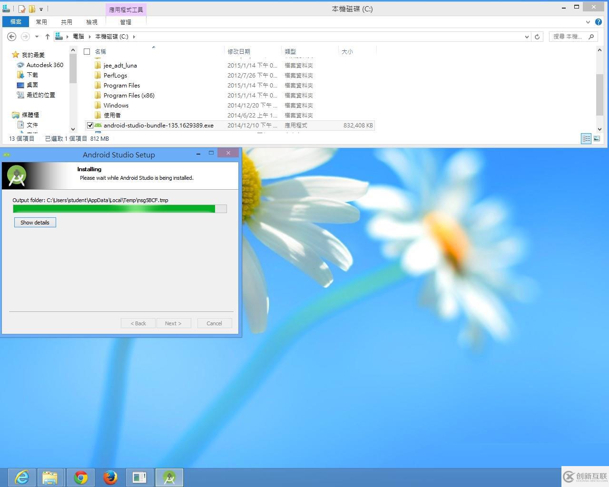Select Program Files (x86) folder name
The height and width of the screenshot is (487, 609).
click(x=129, y=95)
